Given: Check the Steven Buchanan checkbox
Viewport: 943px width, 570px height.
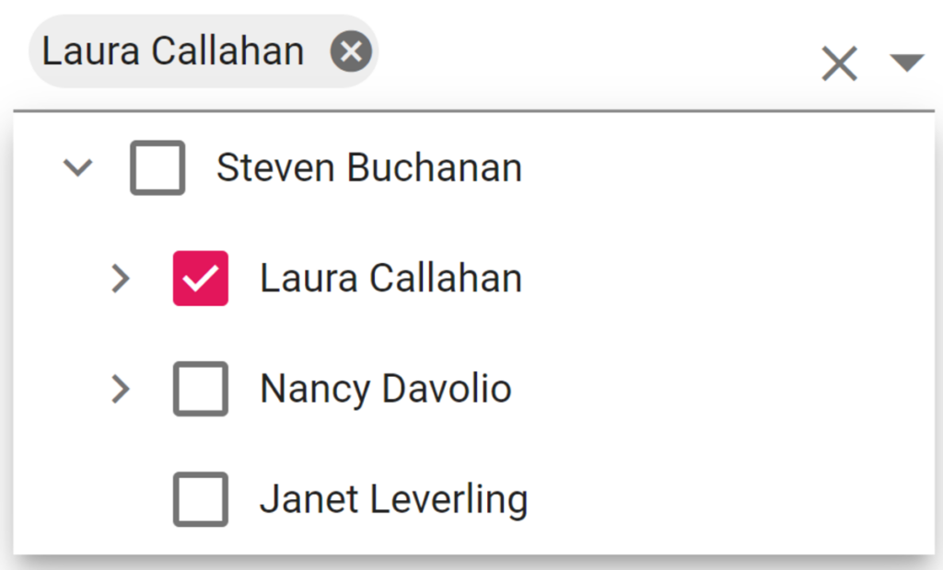Looking at the screenshot, I should [157, 167].
